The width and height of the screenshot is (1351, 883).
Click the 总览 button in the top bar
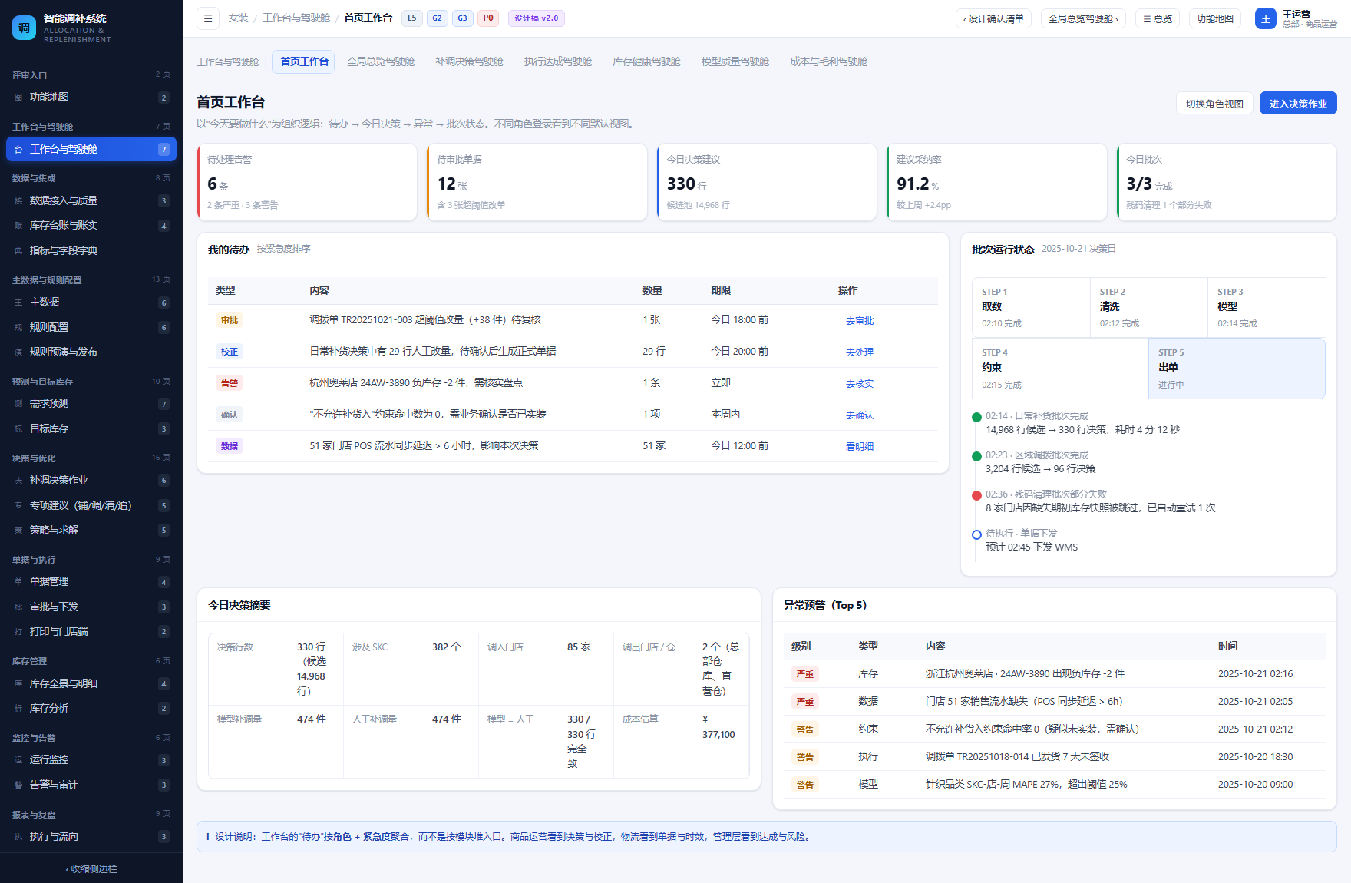pyautogui.click(x=1158, y=18)
